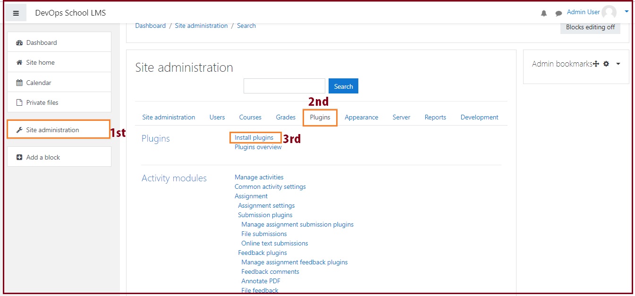635x296 pixels.
Task: Click the gear icon in Admin bookmarks
Action: click(x=606, y=64)
